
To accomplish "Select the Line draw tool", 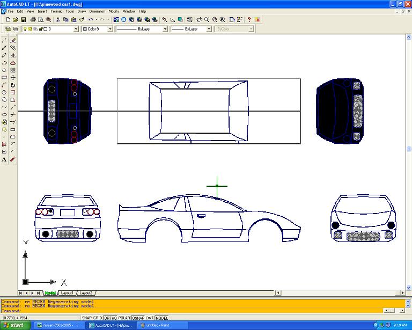I will 4,40.
